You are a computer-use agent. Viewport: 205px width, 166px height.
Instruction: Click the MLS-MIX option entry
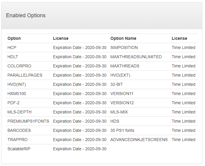(x=119, y=112)
